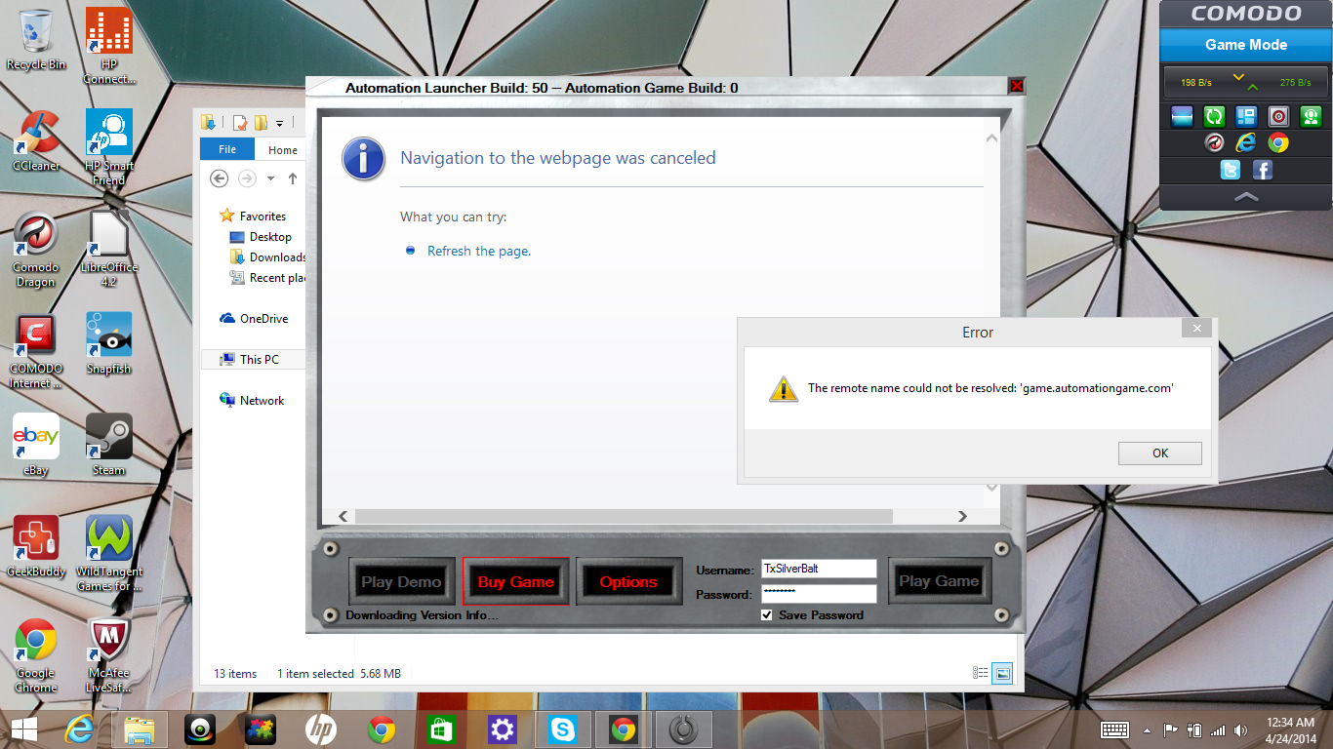Viewport: 1333px width, 749px height.
Task: Open the Windows Store taskbar icon
Action: (441, 729)
